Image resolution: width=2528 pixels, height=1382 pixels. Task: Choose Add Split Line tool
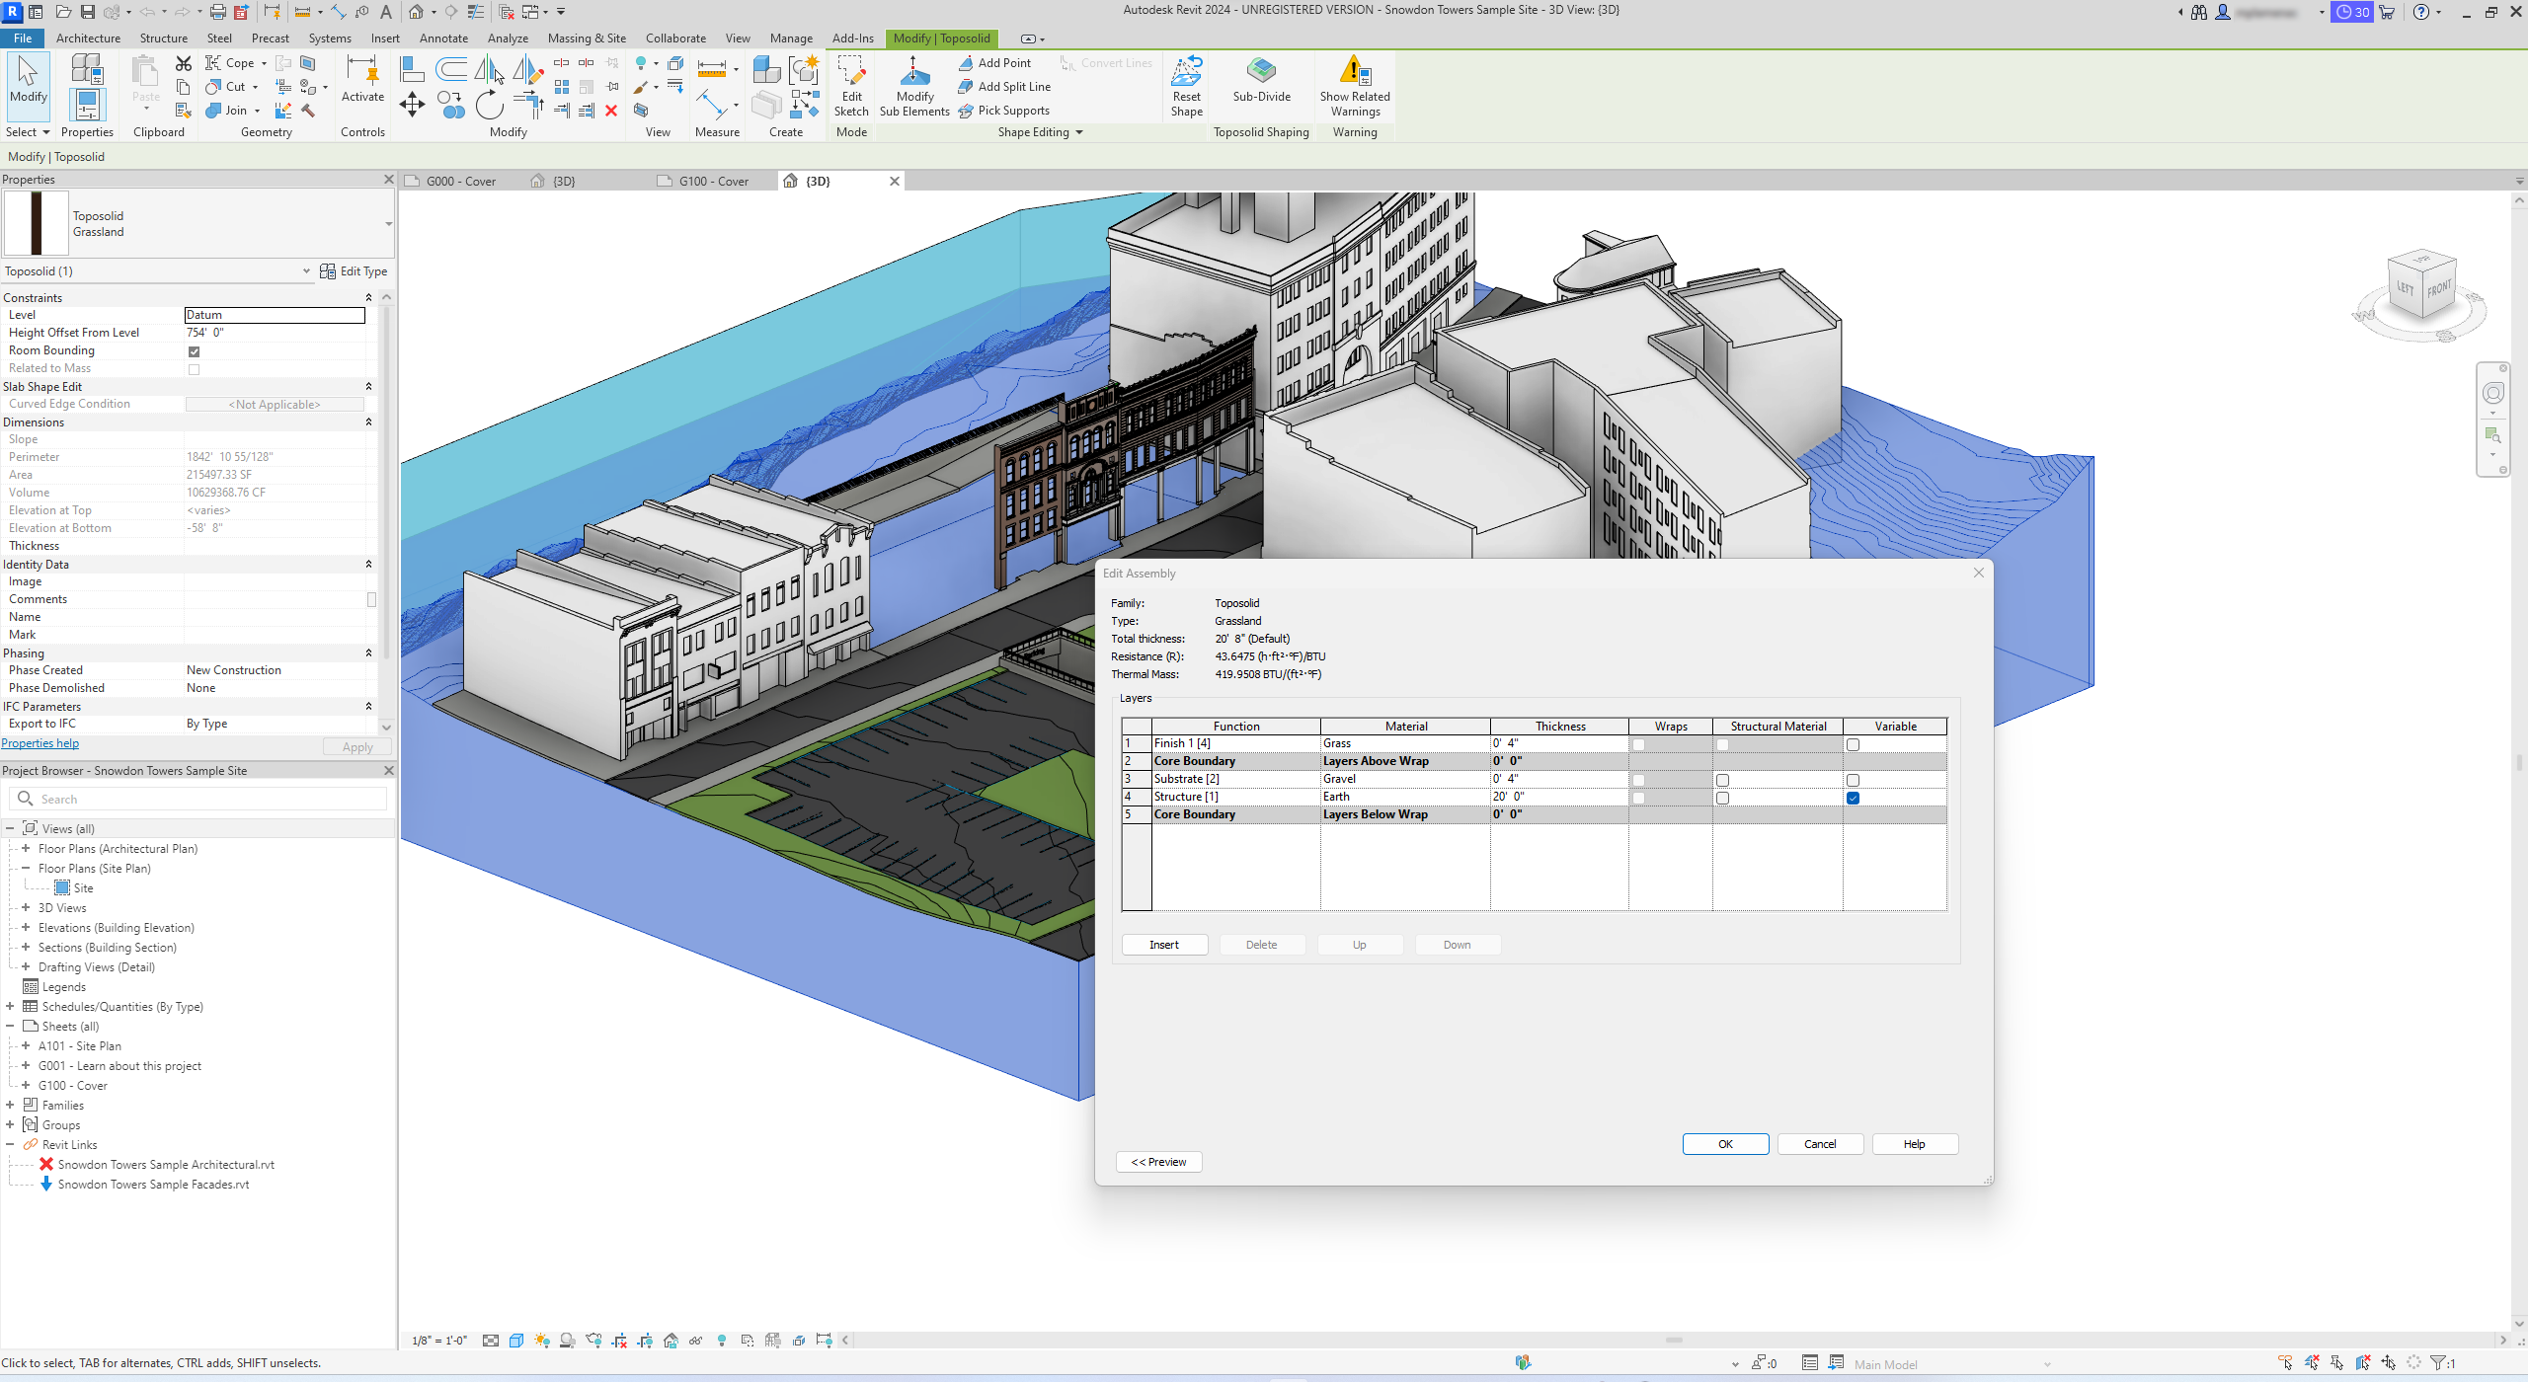[x=1003, y=87]
